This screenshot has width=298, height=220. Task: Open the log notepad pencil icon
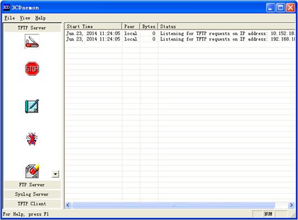32,106
